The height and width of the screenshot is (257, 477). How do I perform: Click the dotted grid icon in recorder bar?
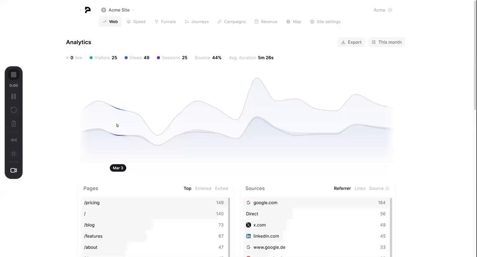pyautogui.click(x=13, y=154)
